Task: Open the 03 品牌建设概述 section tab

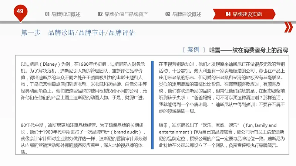Action: click(183, 14)
